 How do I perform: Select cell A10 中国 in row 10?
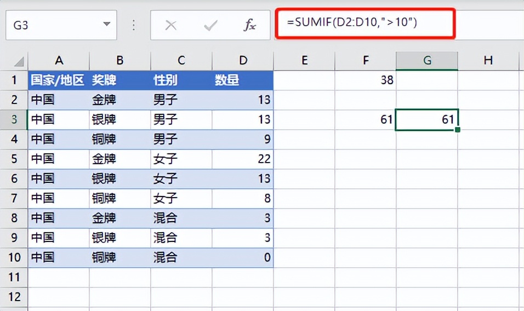click(x=59, y=257)
